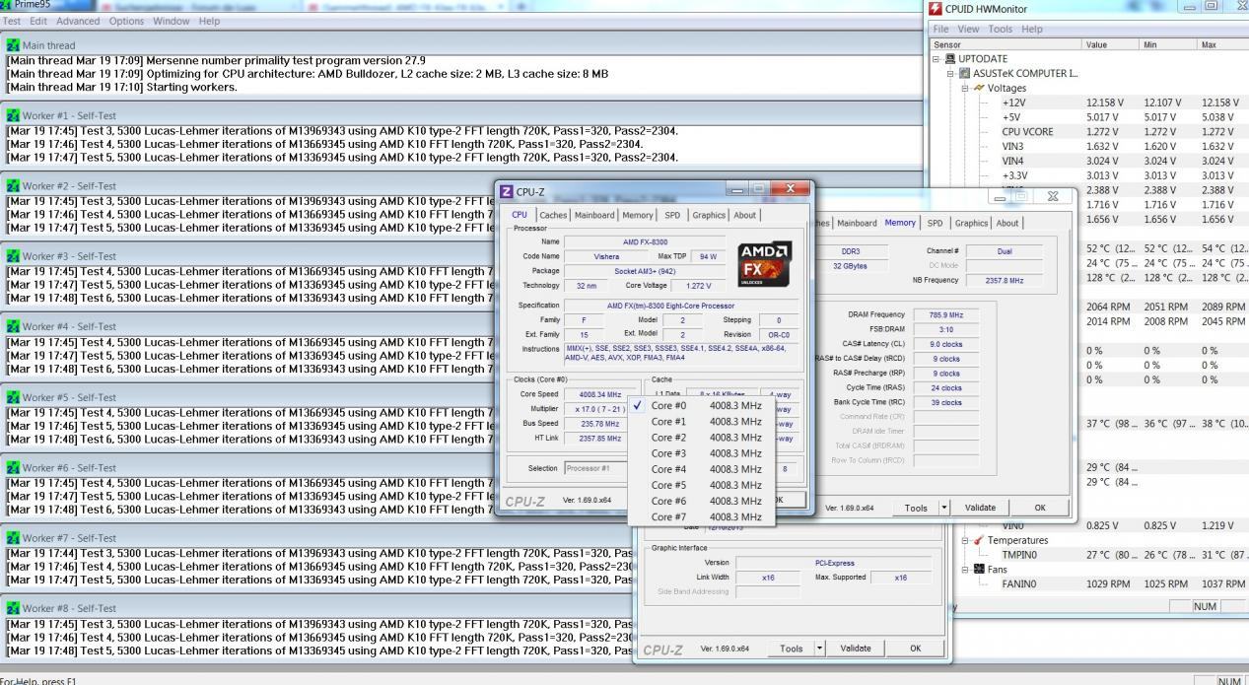Collapse the Voltages tree node
Image resolution: width=1249 pixels, height=685 pixels.
point(966,88)
